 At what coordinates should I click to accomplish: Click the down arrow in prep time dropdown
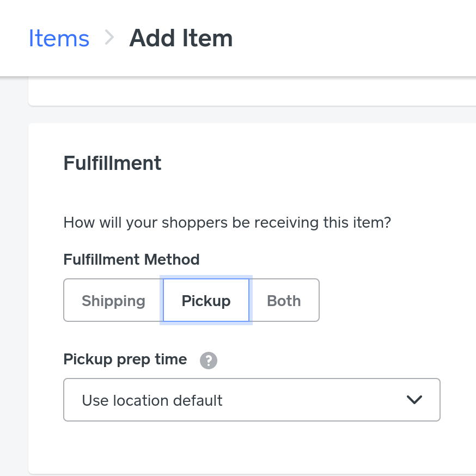pos(414,400)
